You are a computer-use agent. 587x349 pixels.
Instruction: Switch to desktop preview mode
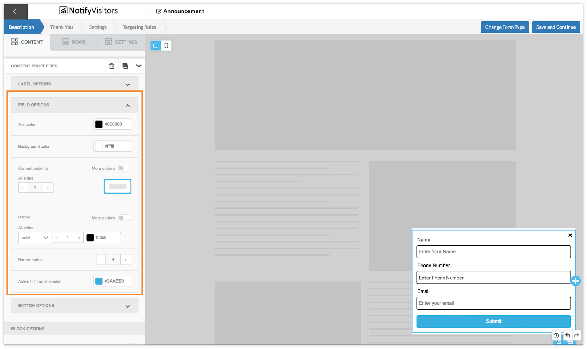[x=156, y=45]
